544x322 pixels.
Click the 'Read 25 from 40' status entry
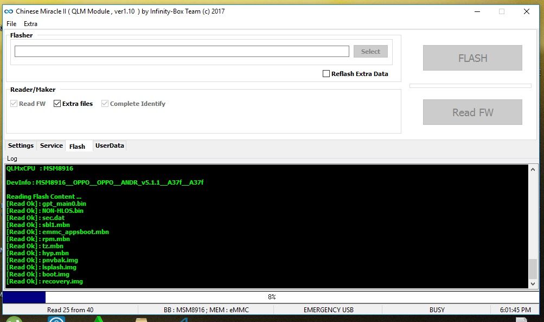point(71,310)
